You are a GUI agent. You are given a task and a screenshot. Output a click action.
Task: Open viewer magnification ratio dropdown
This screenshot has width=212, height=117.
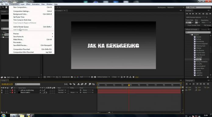pyautogui.click(x=51, y=77)
